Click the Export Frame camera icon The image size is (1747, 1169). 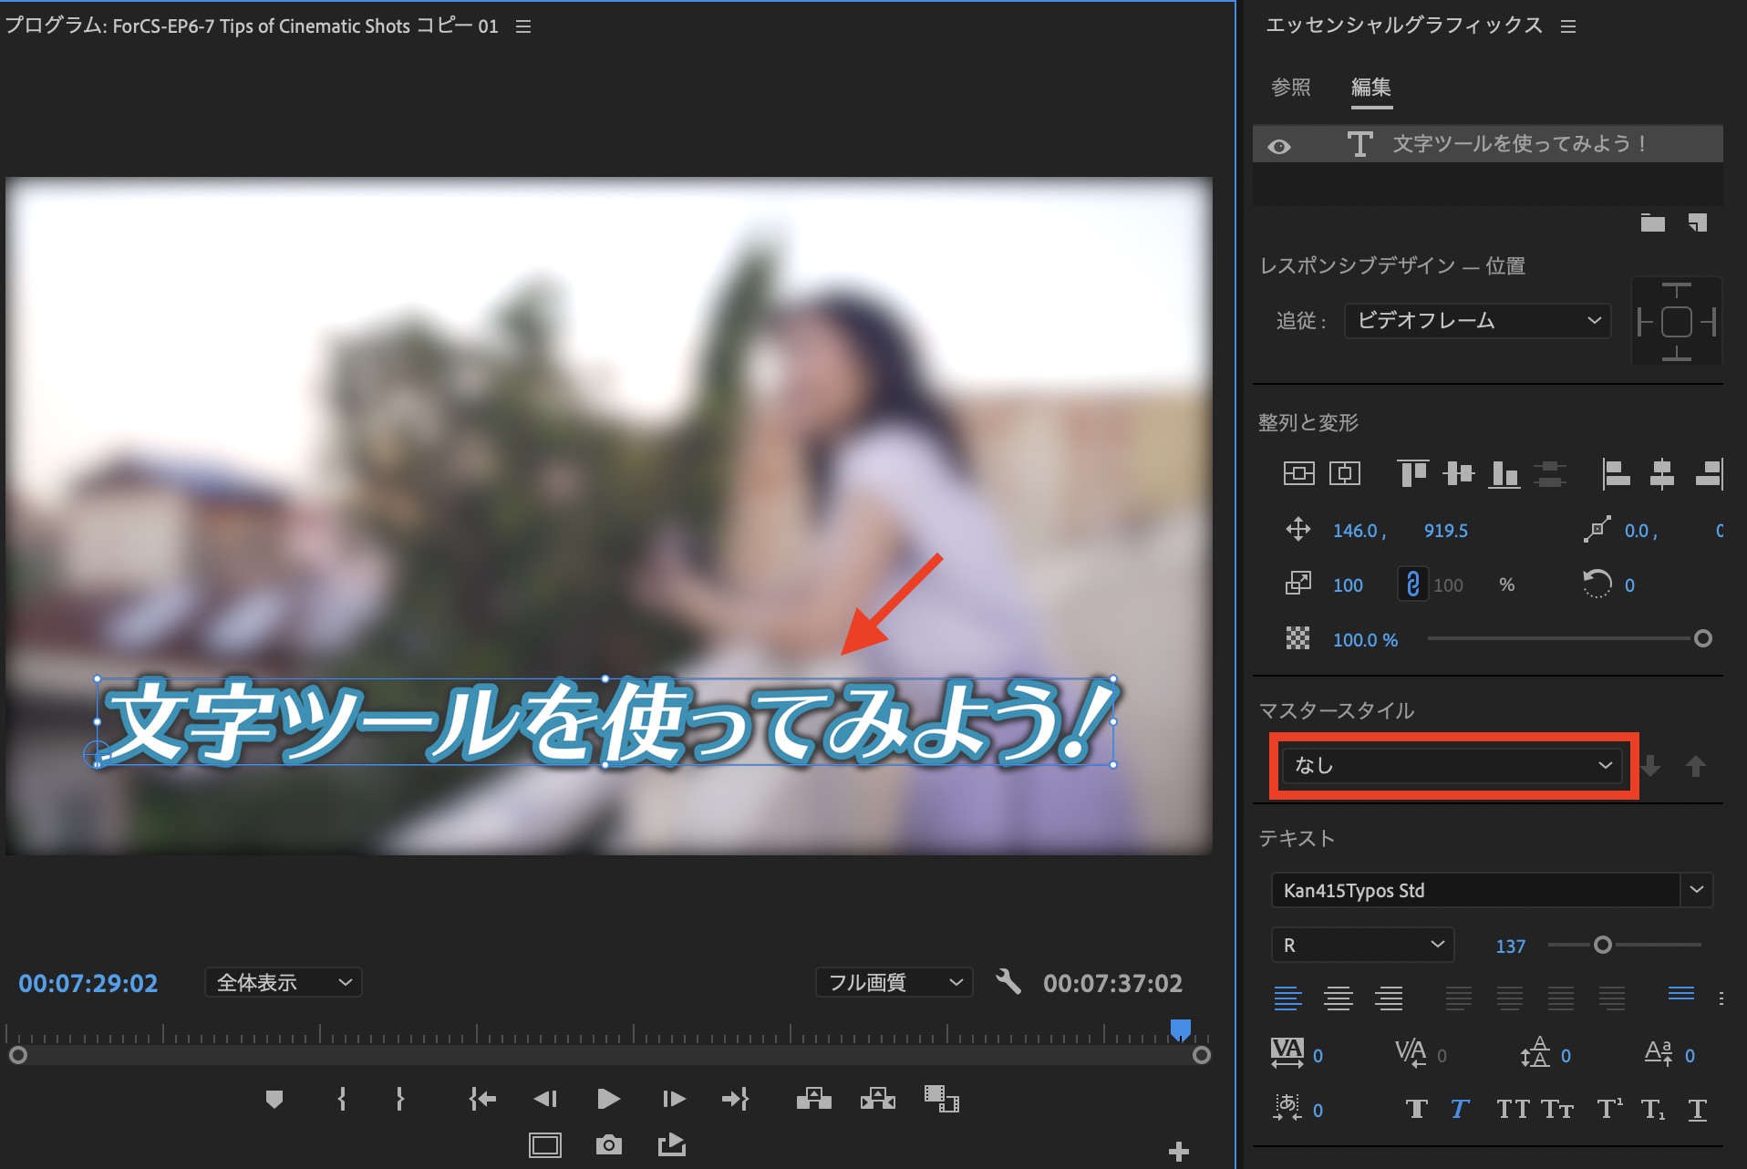[608, 1145]
